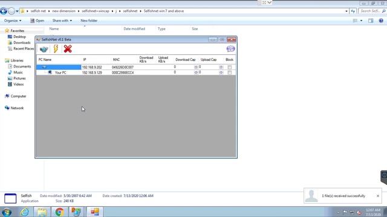Image resolution: width=387 pixels, height=217 pixels.
Task: Collapse the gateway tree node in SelfishNet
Action: (44, 67)
